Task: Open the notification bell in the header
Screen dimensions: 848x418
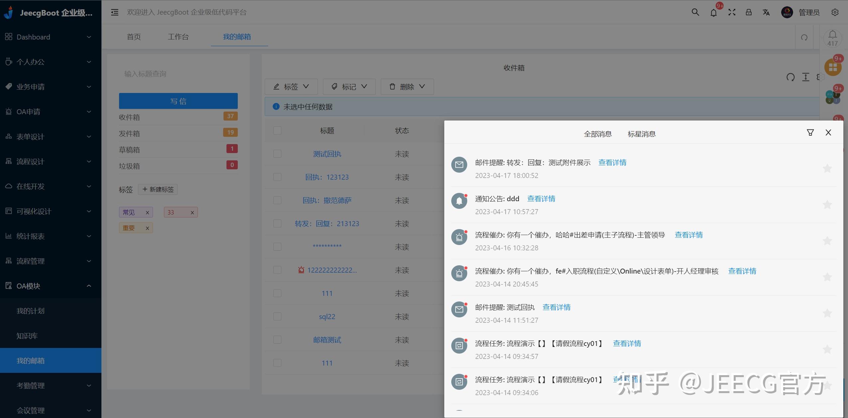Action: click(x=713, y=12)
